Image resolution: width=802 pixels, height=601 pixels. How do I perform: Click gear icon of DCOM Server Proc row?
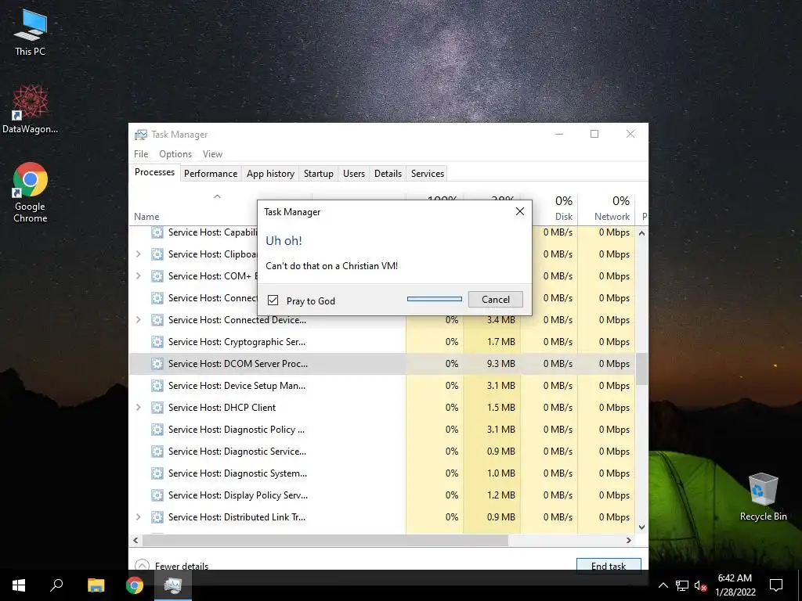[x=157, y=364]
